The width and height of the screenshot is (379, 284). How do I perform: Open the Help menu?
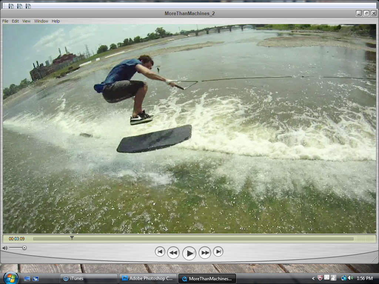[56, 21]
